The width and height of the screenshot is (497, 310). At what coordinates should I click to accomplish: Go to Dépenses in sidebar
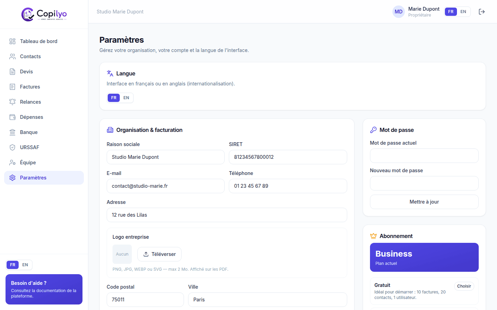(x=44, y=117)
